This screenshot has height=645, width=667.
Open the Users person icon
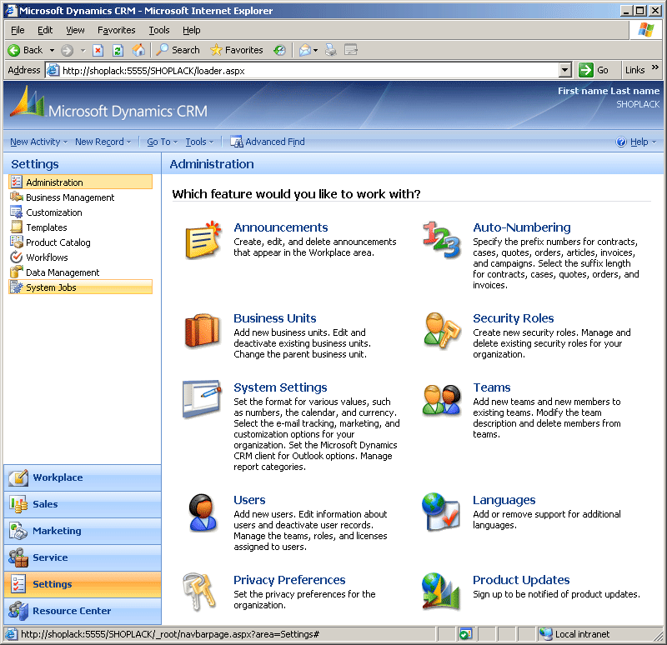[203, 512]
